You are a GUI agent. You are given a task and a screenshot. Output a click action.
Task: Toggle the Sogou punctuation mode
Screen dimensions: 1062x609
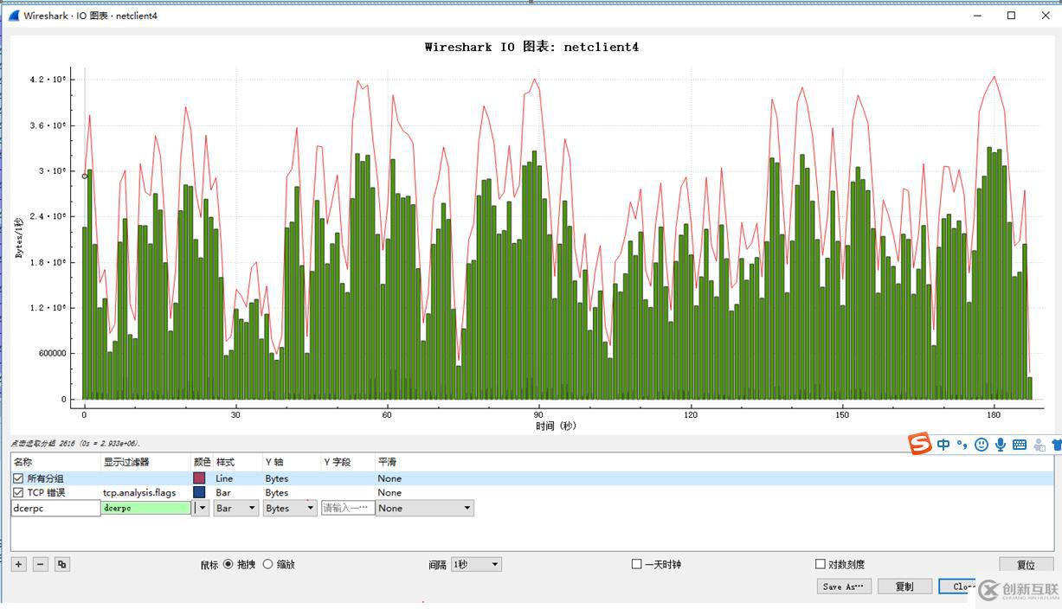[962, 445]
